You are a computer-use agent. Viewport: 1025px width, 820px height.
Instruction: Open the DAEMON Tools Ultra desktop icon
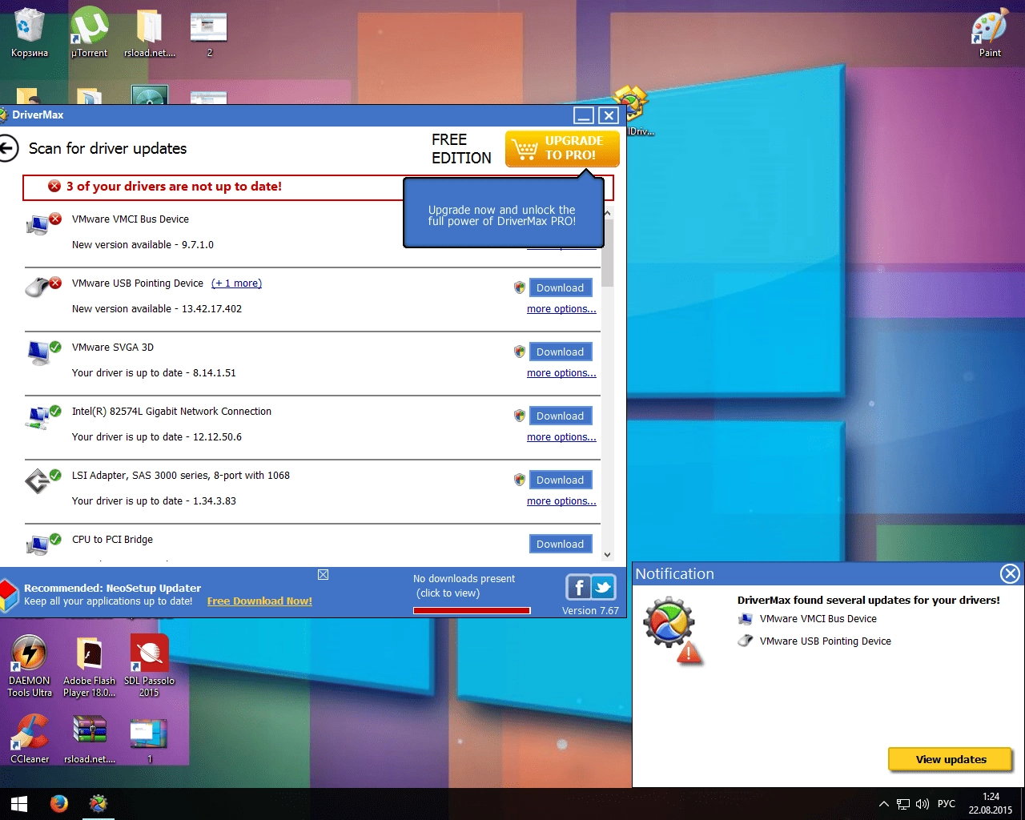click(30, 666)
